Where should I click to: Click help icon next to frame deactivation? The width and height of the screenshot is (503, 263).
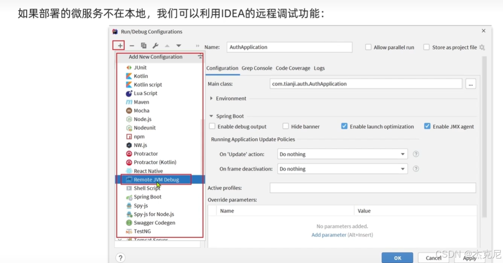pos(416,168)
